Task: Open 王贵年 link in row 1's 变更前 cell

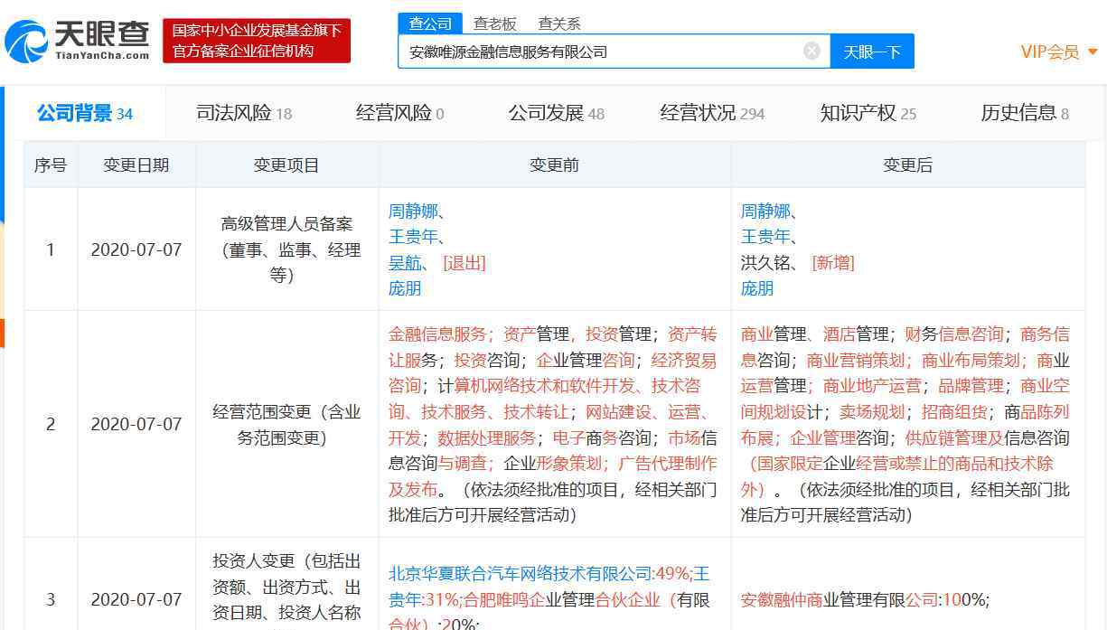Action: click(412, 237)
